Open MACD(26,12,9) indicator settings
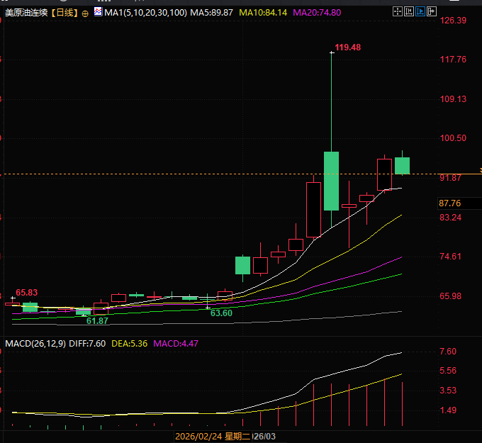The height and width of the screenshot is (443, 482). (35, 343)
